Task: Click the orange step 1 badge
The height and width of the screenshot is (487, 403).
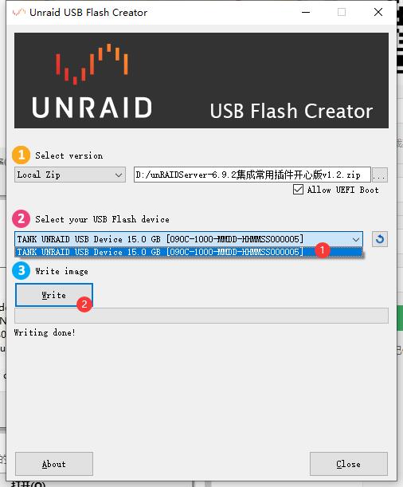Action: coord(21,155)
